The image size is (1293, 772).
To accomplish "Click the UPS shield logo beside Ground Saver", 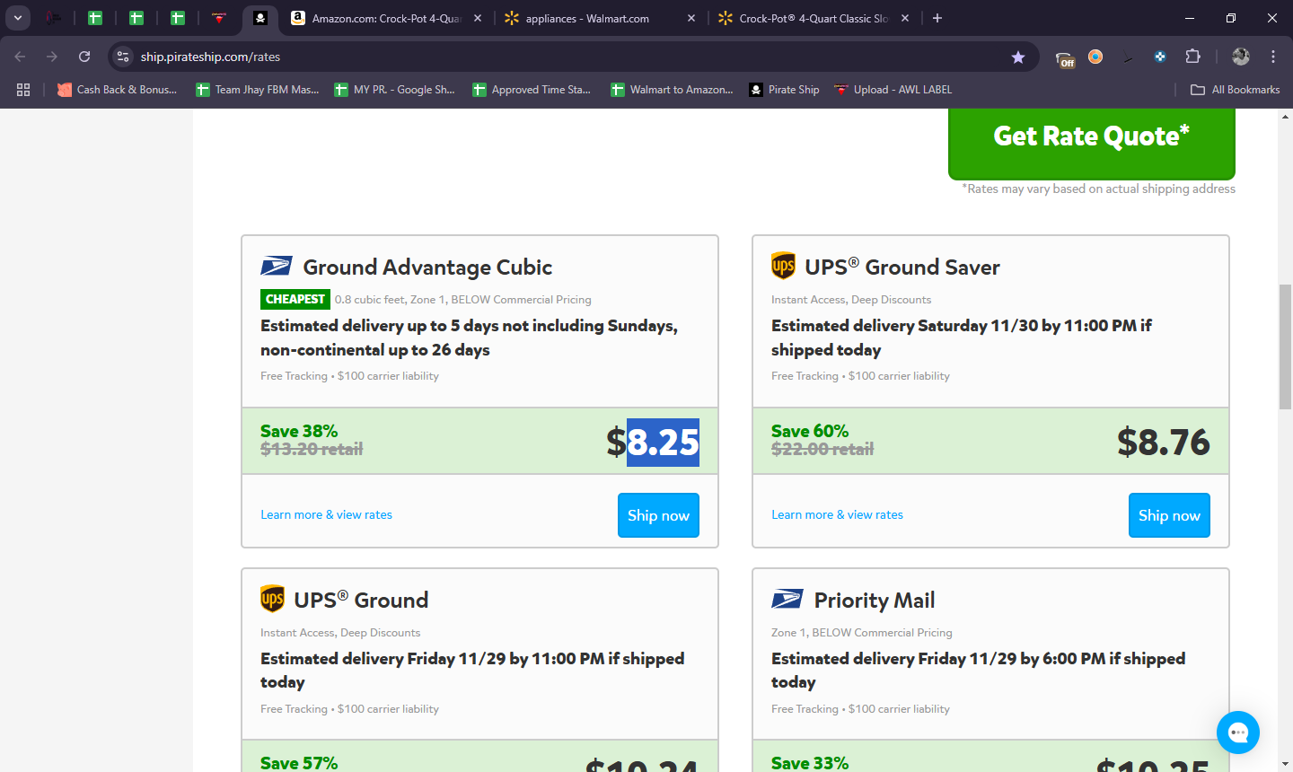I will point(783,266).
